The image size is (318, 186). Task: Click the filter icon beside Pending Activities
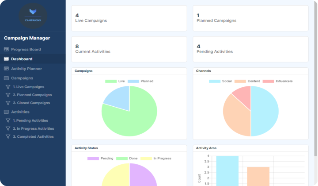click(8, 120)
